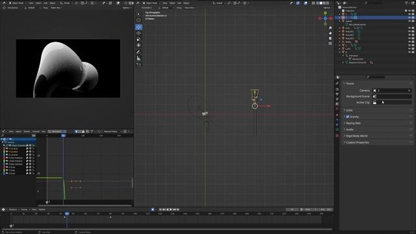
Task: Select the Annotate pencil tool
Action: click(x=138, y=52)
